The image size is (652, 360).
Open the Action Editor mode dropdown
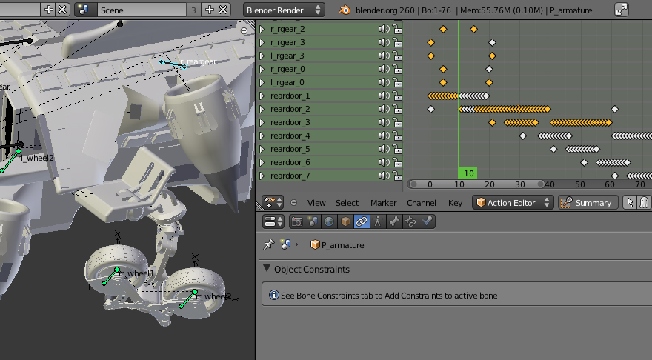coord(513,202)
